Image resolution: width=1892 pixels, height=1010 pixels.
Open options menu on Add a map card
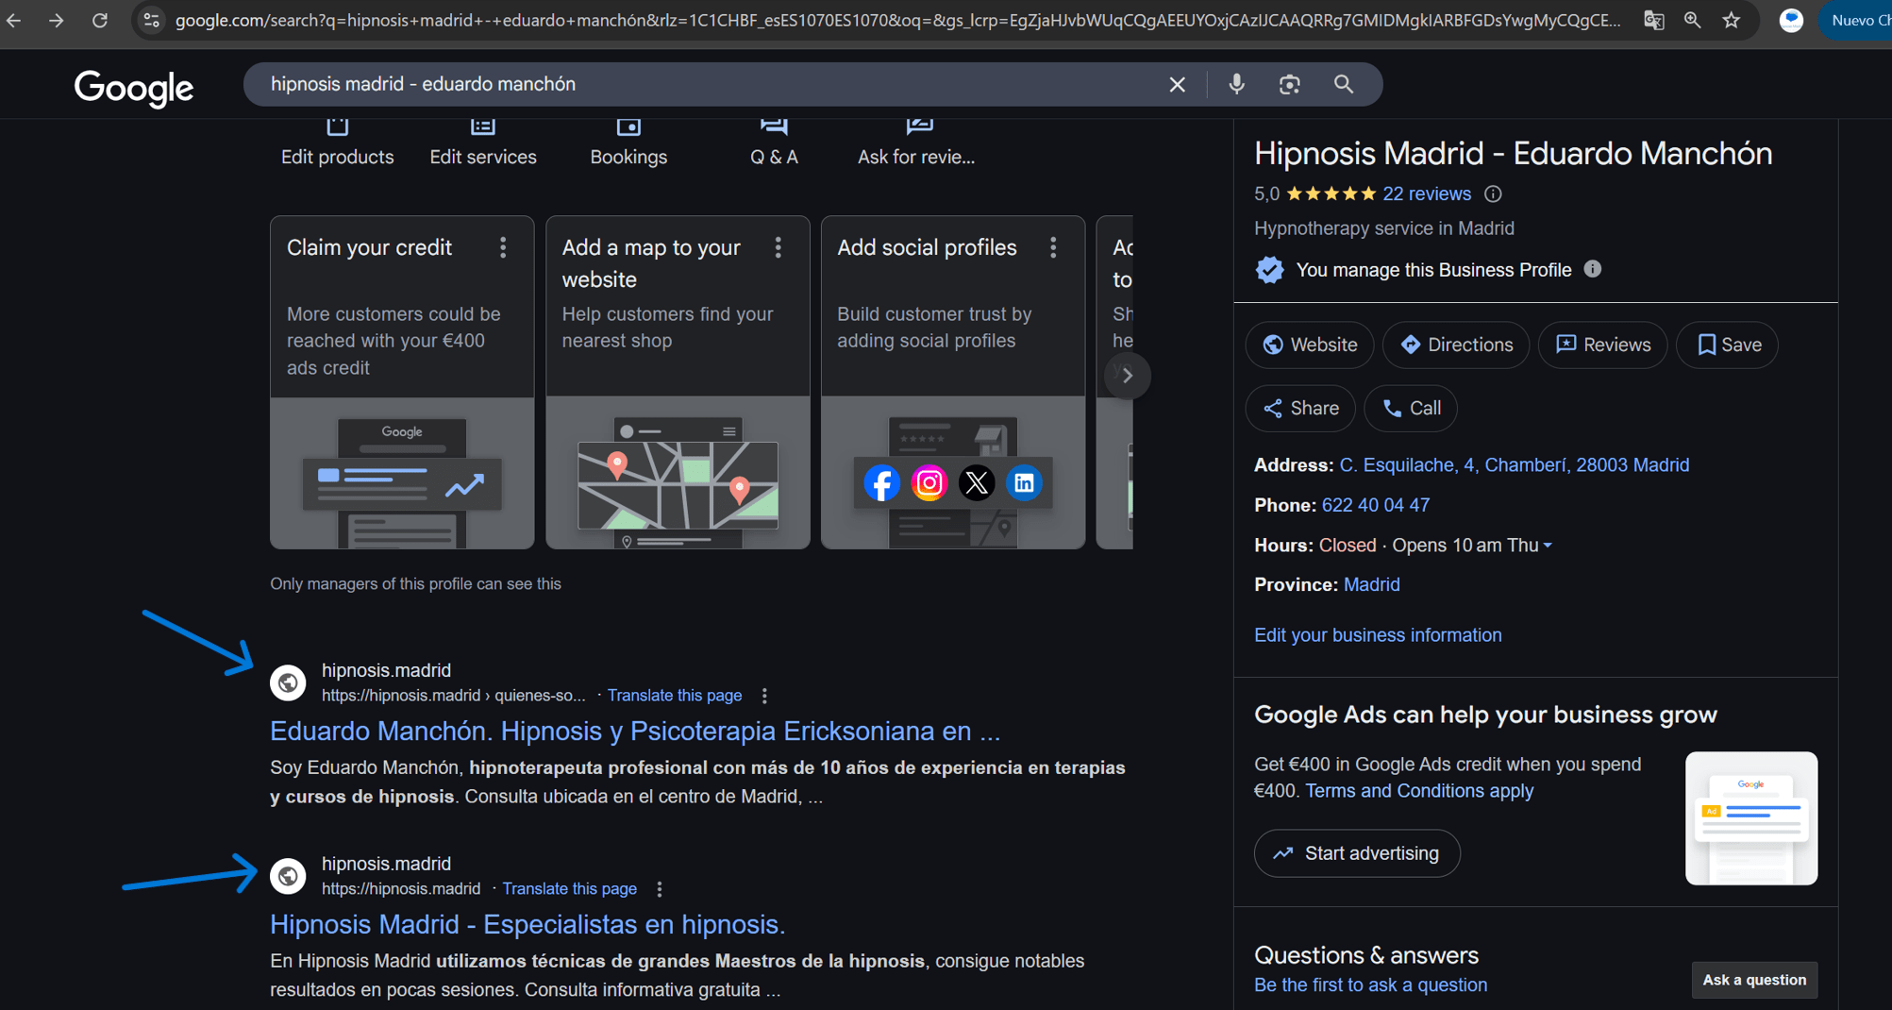click(x=778, y=247)
